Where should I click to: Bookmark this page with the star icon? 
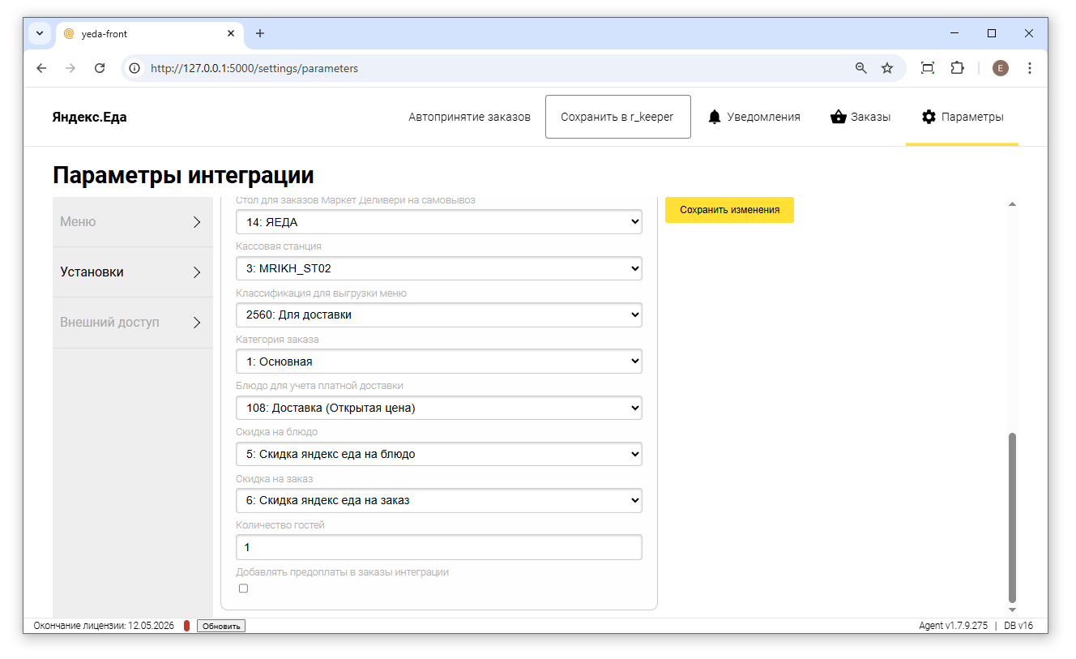[x=887, y=68]
